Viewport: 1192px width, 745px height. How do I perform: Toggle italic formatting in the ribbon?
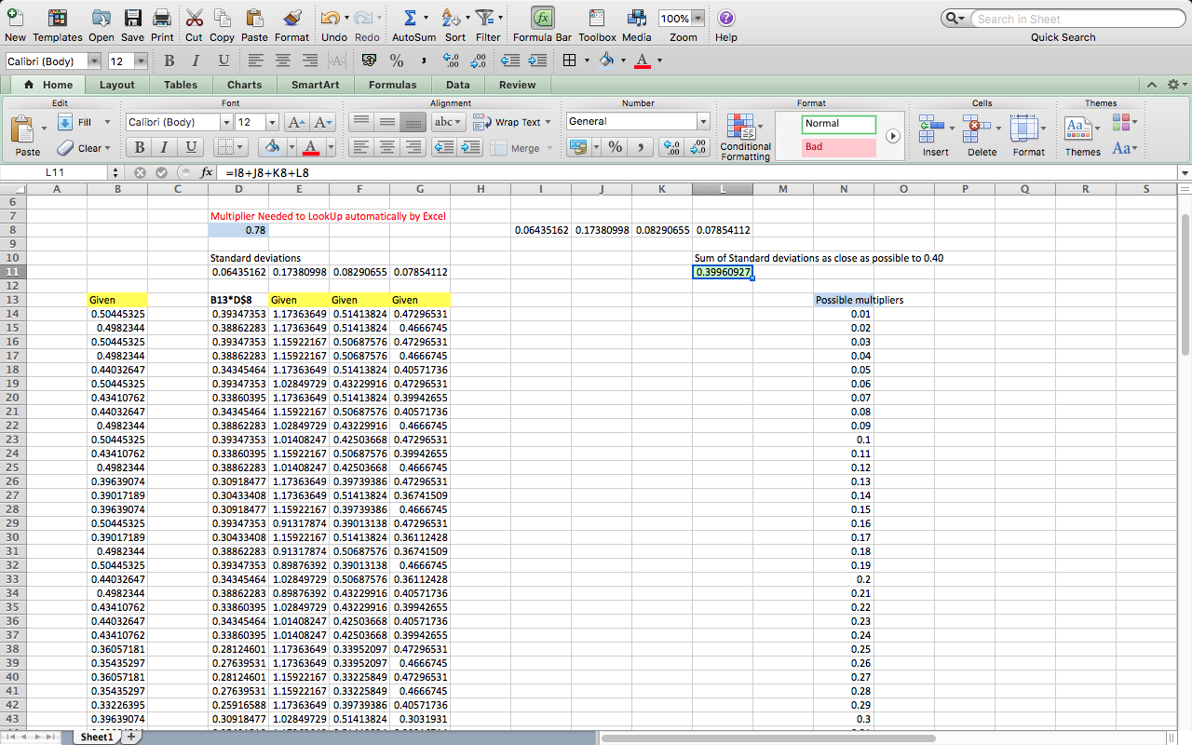(x=163, y=147)
